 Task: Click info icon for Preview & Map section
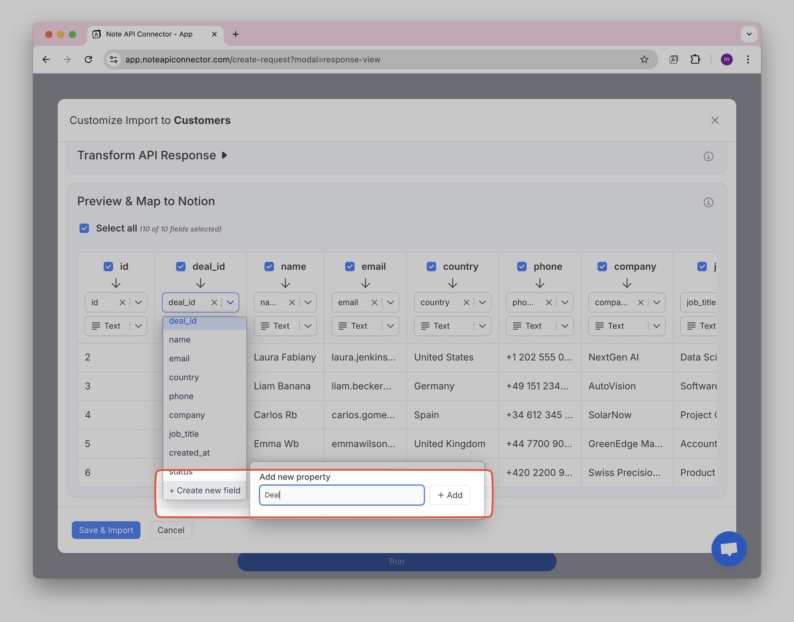708,202
